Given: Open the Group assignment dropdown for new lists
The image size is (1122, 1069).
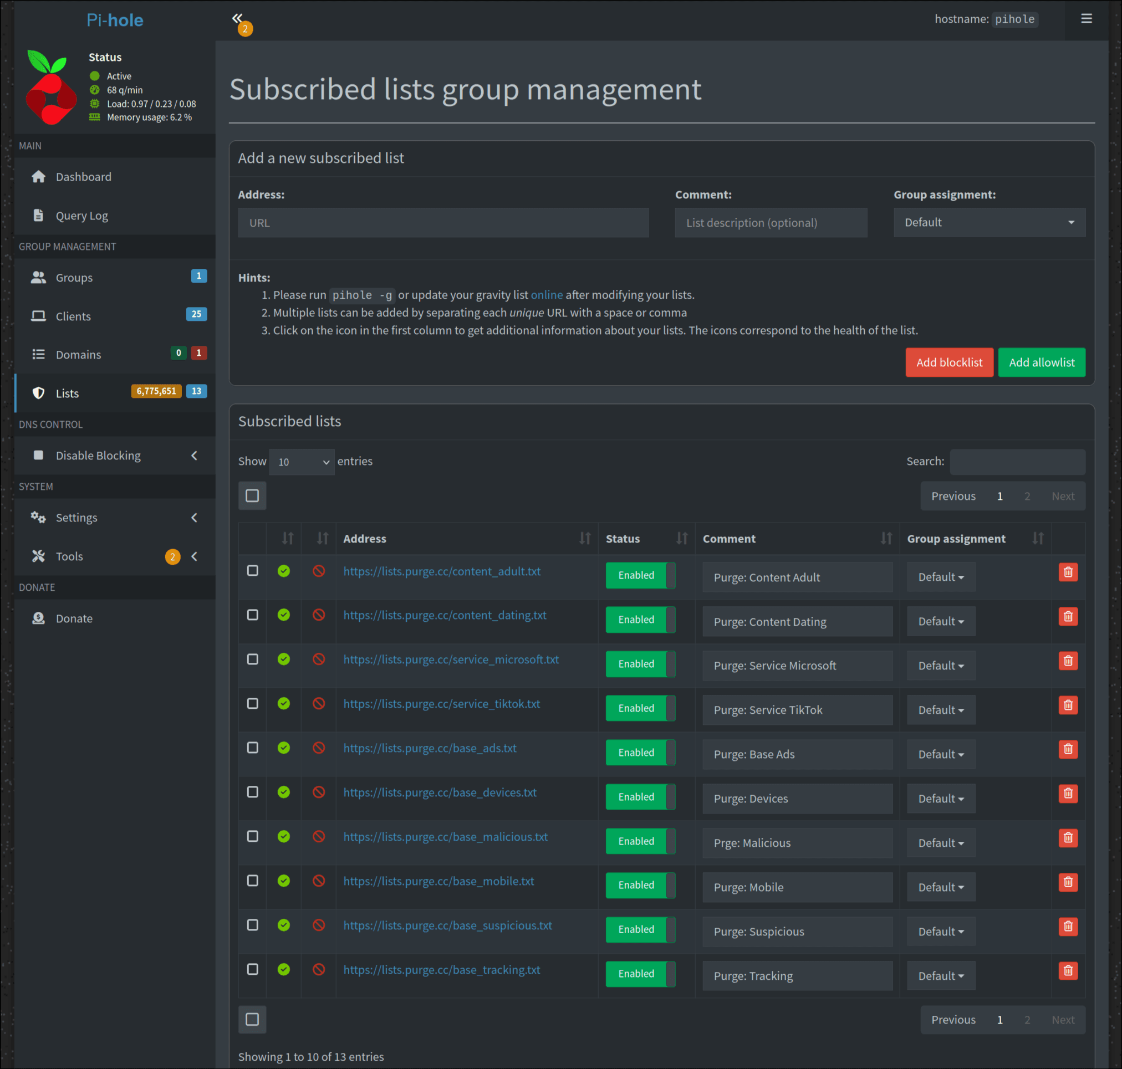Looking at the screenshot, I should point(989,222).
